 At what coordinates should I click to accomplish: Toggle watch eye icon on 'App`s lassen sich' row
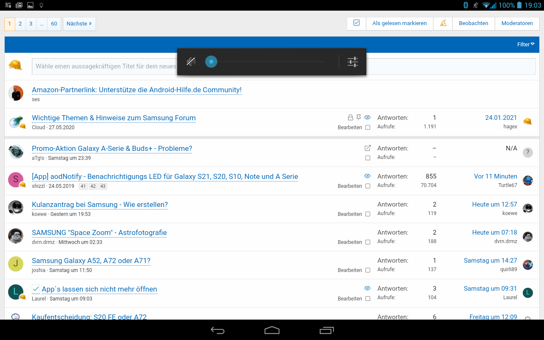[368, 288]
